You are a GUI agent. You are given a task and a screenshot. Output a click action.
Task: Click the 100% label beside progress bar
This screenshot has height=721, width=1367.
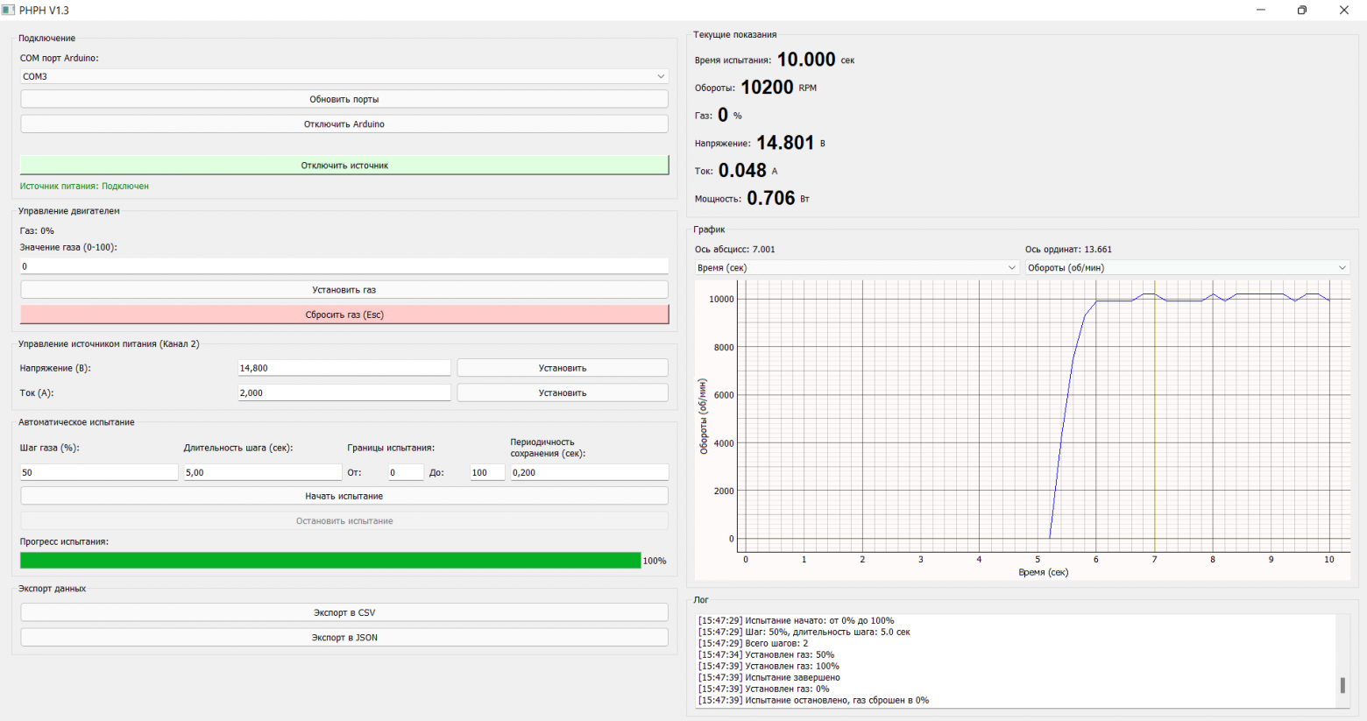coord(655,561)
